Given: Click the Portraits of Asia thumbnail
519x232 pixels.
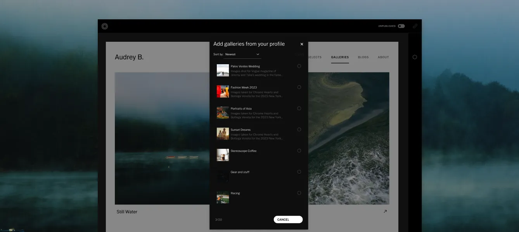Looking at the screenshot, I should tap(223, 113).
